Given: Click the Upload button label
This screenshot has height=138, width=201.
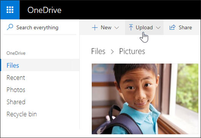Looking at the screenshot, I should click(144, 27).
